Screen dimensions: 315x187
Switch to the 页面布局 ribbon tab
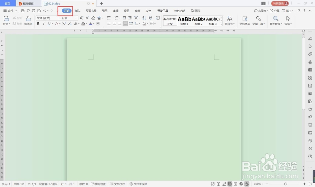[91, 10]
